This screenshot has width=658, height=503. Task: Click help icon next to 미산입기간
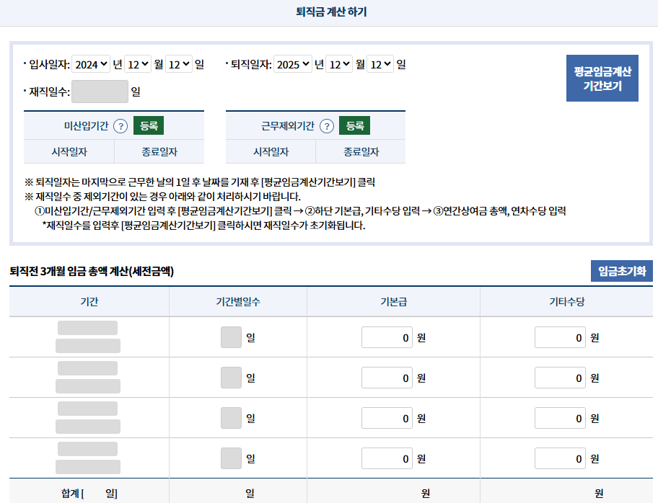[120, 126]
